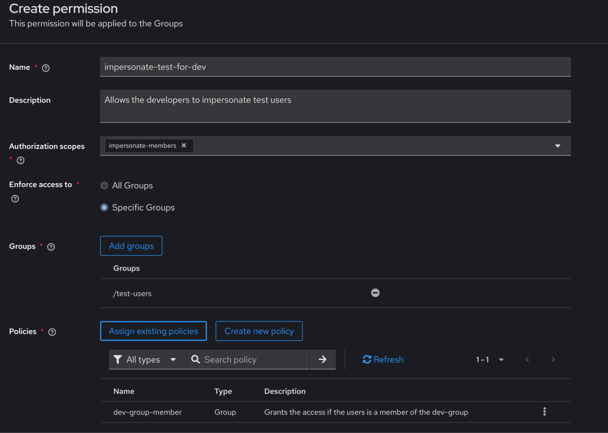608x433 pixels.
Task: Select the Specific Groups radio option
Action: coord(104,207)
